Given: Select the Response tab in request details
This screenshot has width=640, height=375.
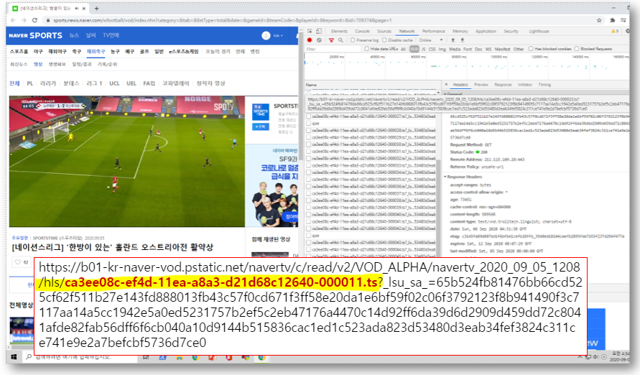Looking at the screenshot, I should (x=503, y=85).
